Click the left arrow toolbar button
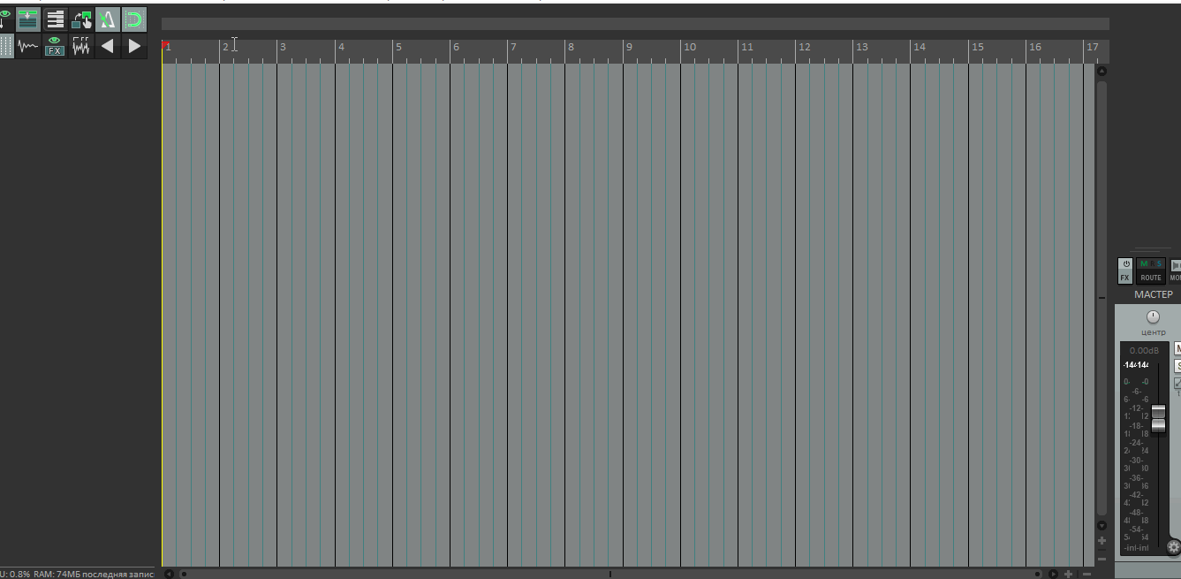This screenshot has height=579, width=1181. coord(108,46)
